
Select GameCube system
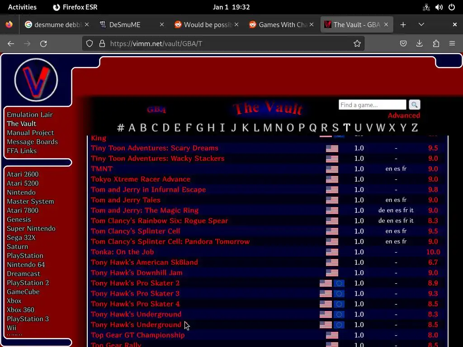tap(23, 292)
